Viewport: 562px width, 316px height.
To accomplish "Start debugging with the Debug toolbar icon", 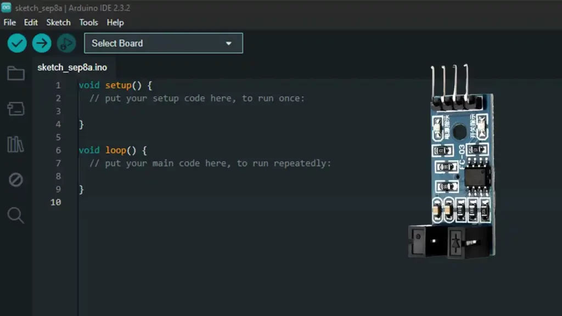I will [x=66, y=43].
